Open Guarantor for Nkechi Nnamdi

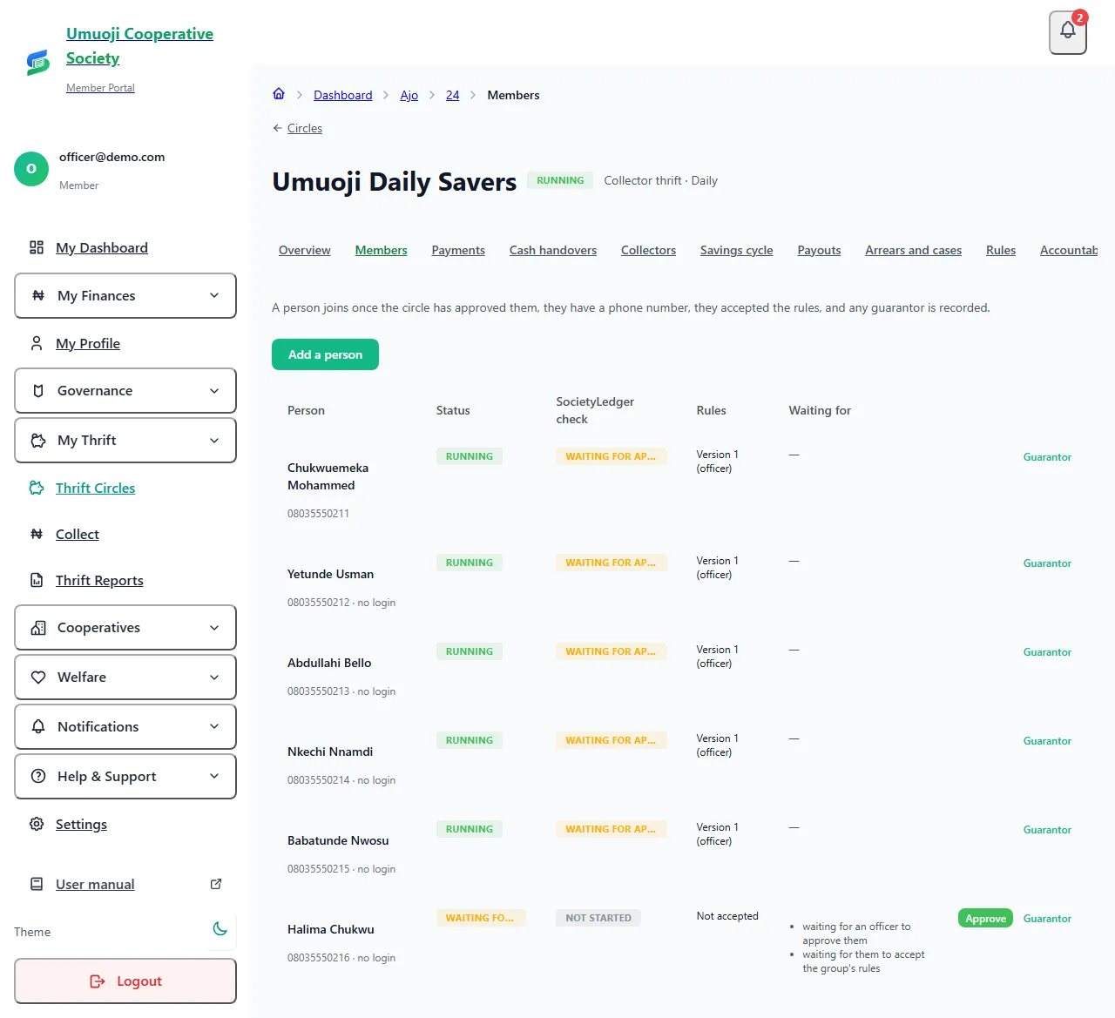tap(1047, 741)
